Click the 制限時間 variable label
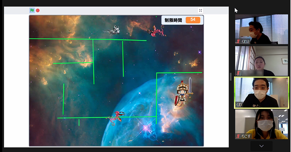This screenshot has height=152, width=291. 173,20
